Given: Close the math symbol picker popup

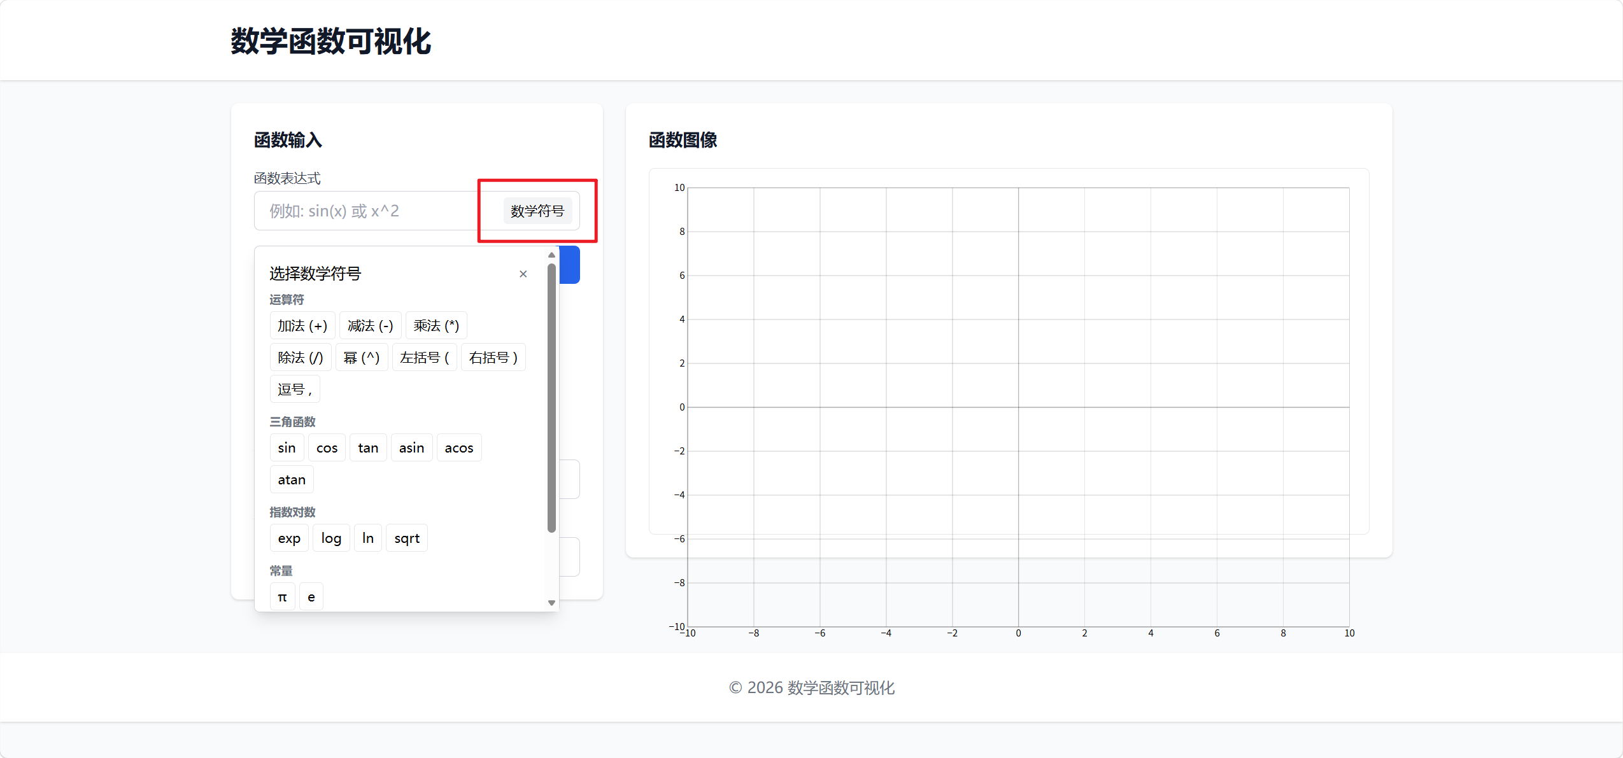Looking at the screenshot, I should click(x=523, y=274).
